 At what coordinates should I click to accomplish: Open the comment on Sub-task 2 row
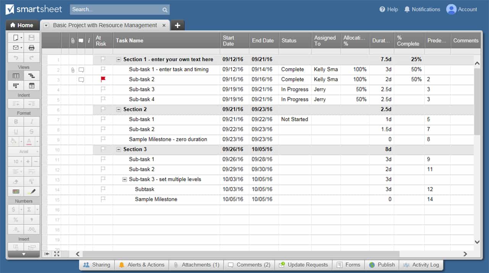[81, 80]
